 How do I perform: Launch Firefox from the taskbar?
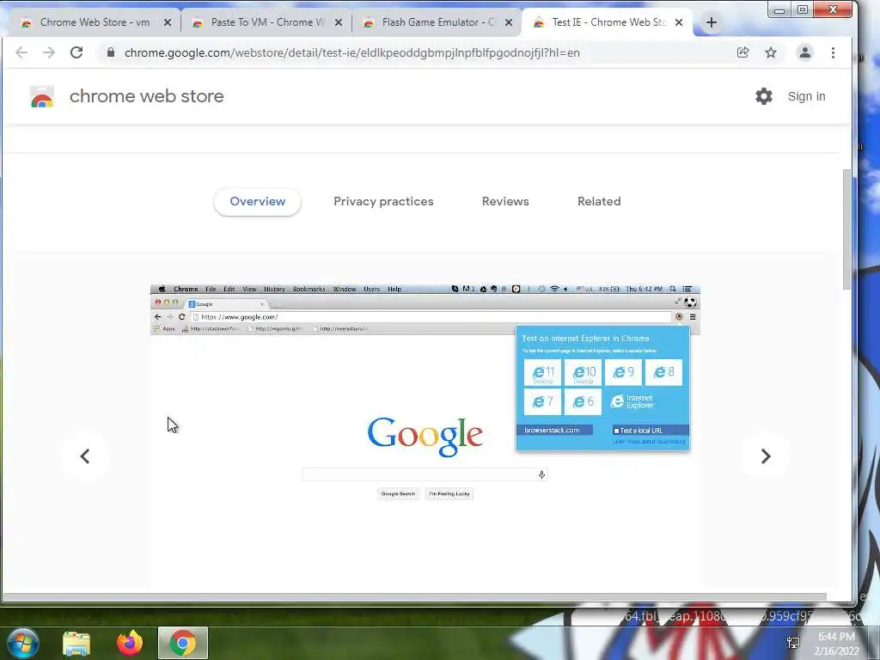[130, 643]
